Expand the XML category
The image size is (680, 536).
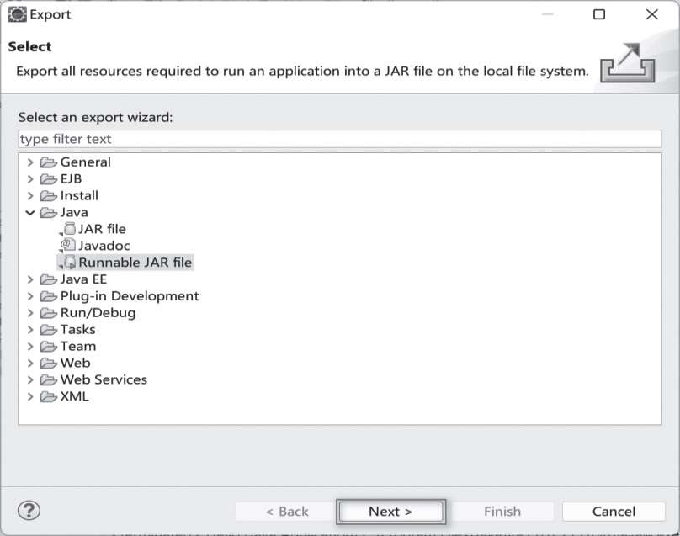(x=31, y=396)
